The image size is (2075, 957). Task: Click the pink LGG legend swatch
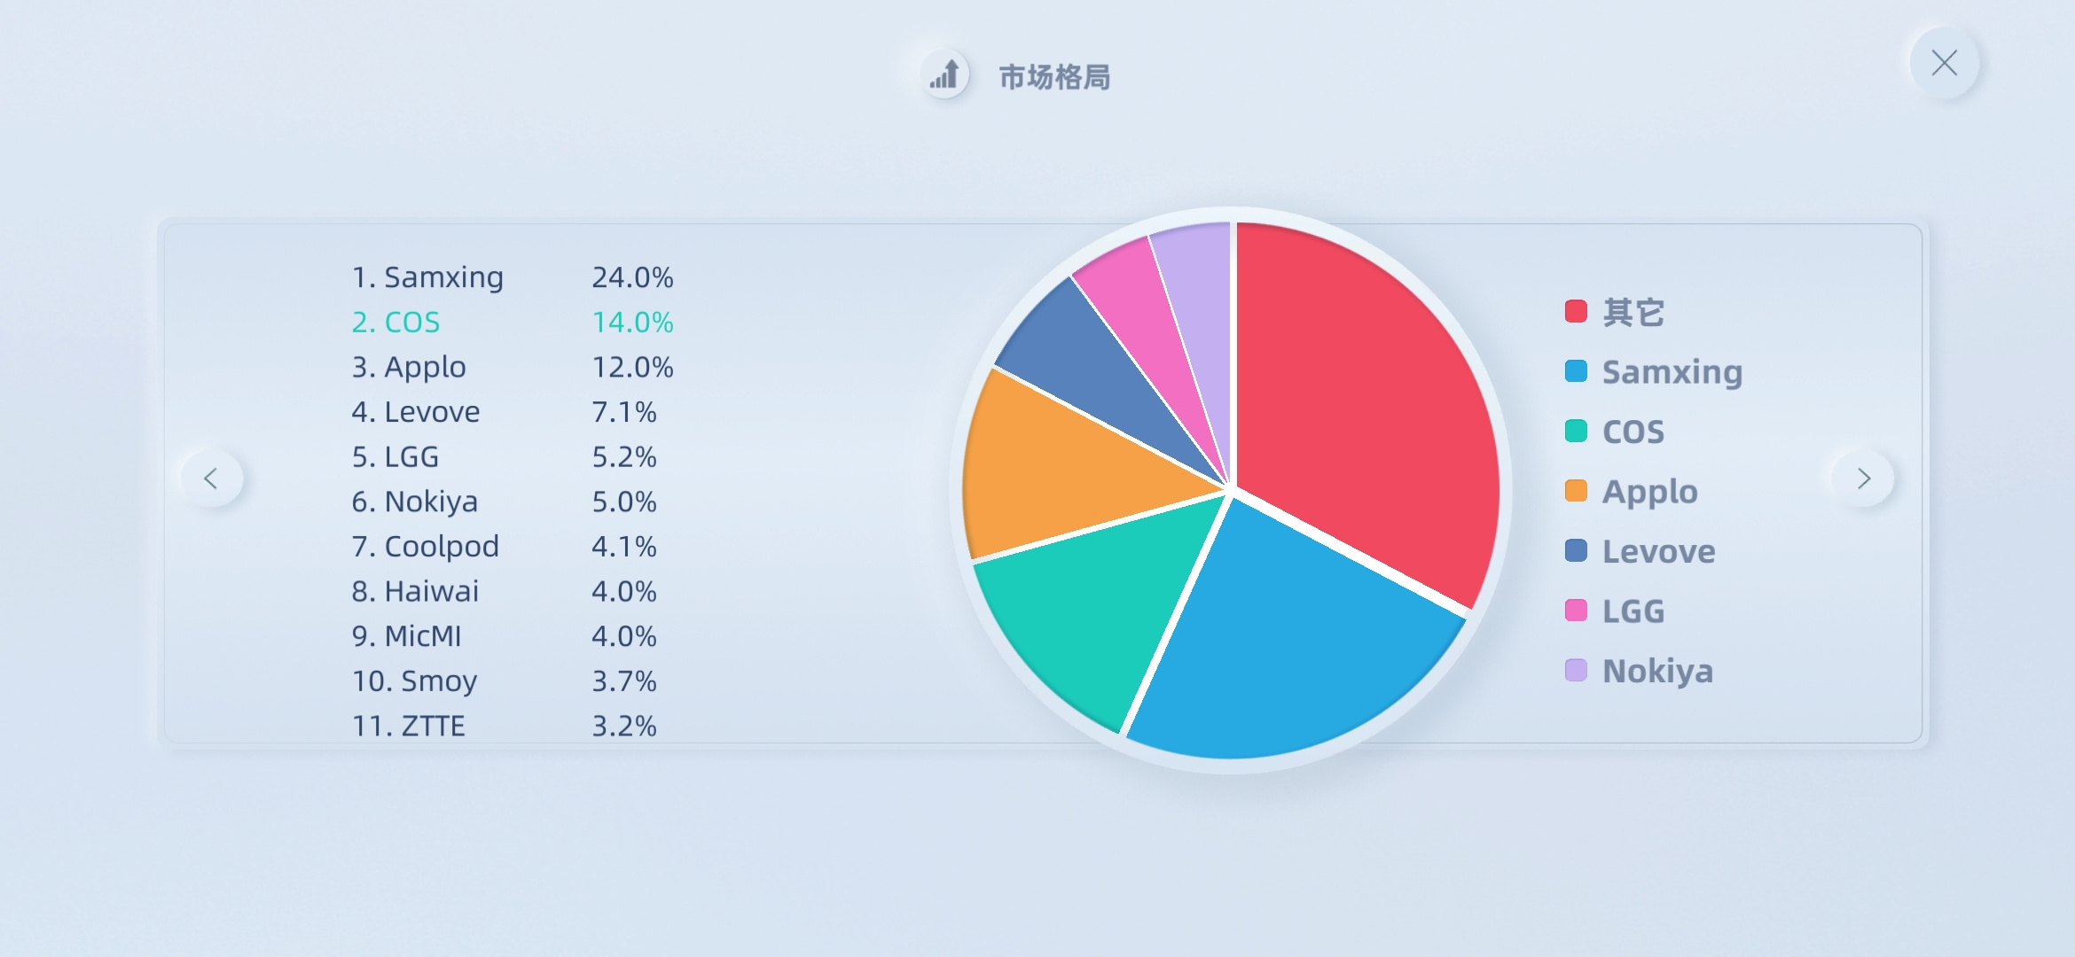1576,611
